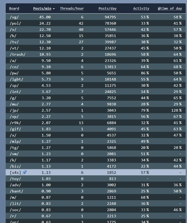Sort table by Board column header
Screen dimensions: 187x223
pos(14,9)
